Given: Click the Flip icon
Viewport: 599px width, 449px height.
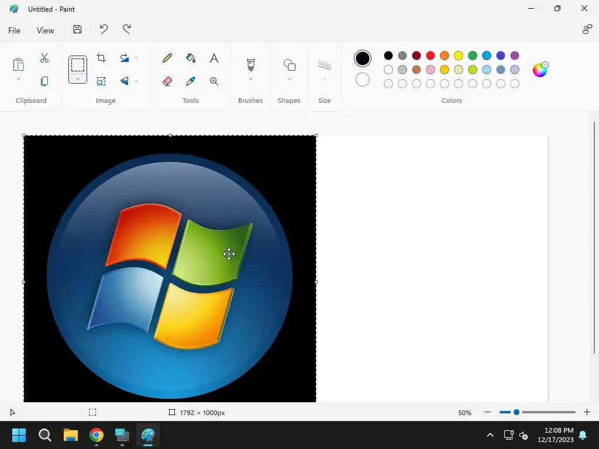Looking at the screenshot, I should (x=125, y=81).
